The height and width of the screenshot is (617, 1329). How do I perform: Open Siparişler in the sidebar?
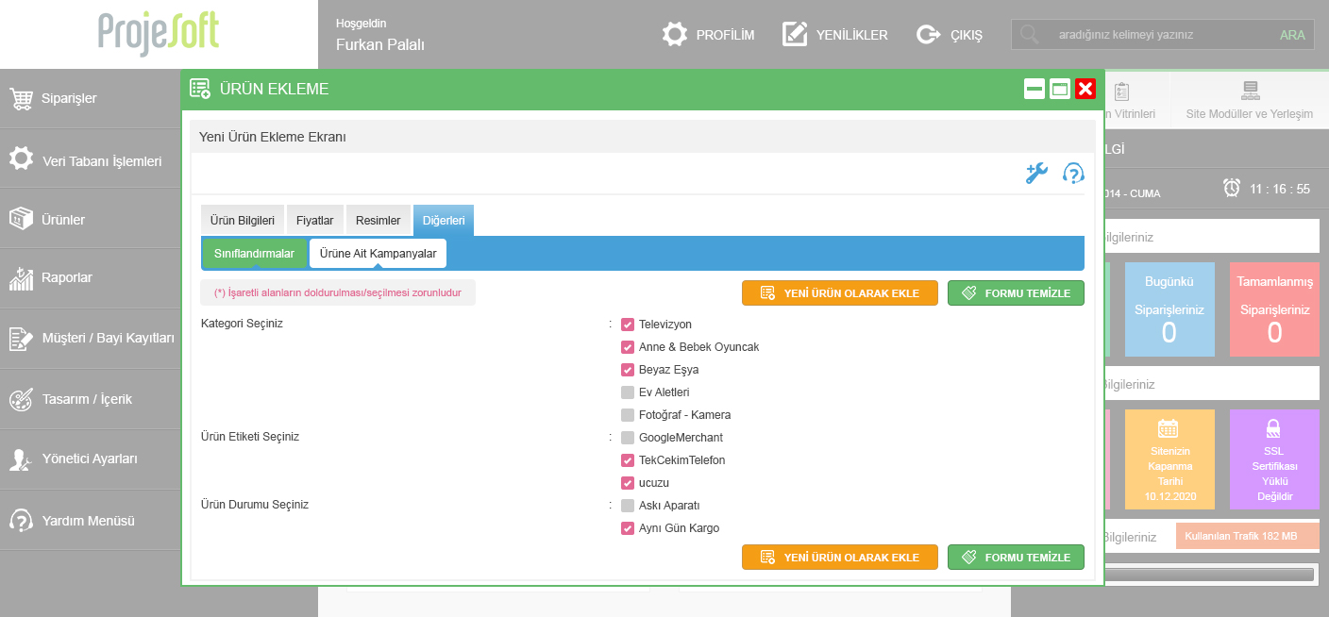point(69,98)
